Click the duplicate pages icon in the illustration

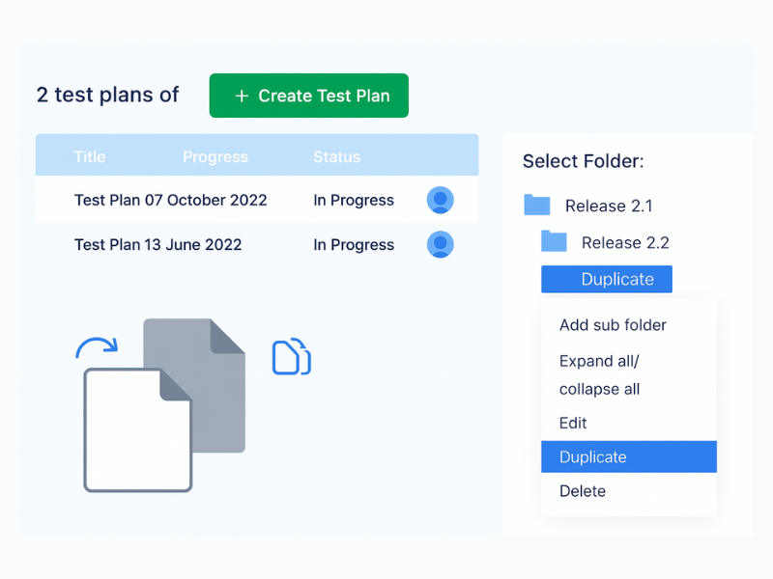[291, 358]
